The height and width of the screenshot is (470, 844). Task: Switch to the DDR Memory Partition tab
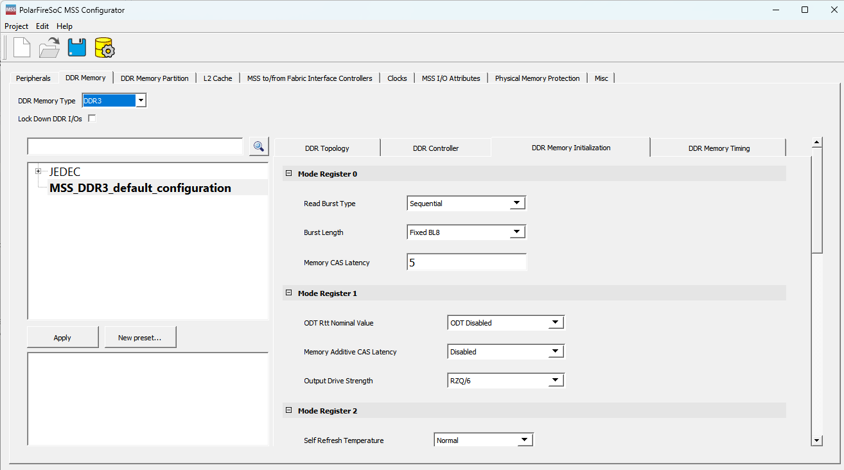point(155,78)
